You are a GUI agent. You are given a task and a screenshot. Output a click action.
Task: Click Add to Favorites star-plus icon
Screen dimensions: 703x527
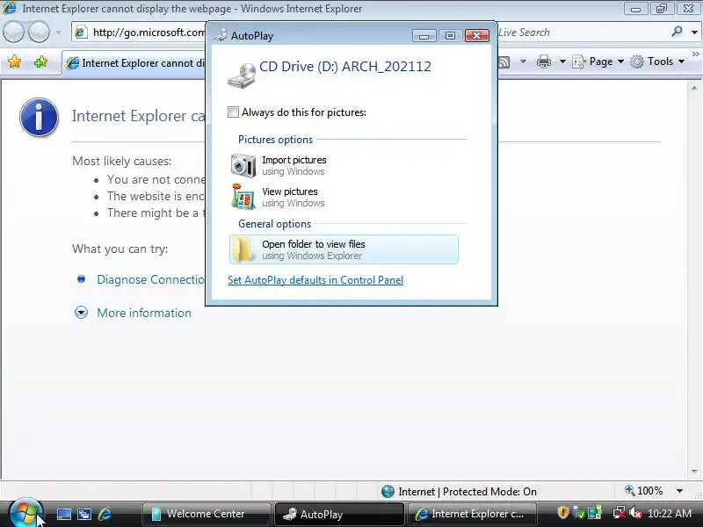[x=40, y=61]
